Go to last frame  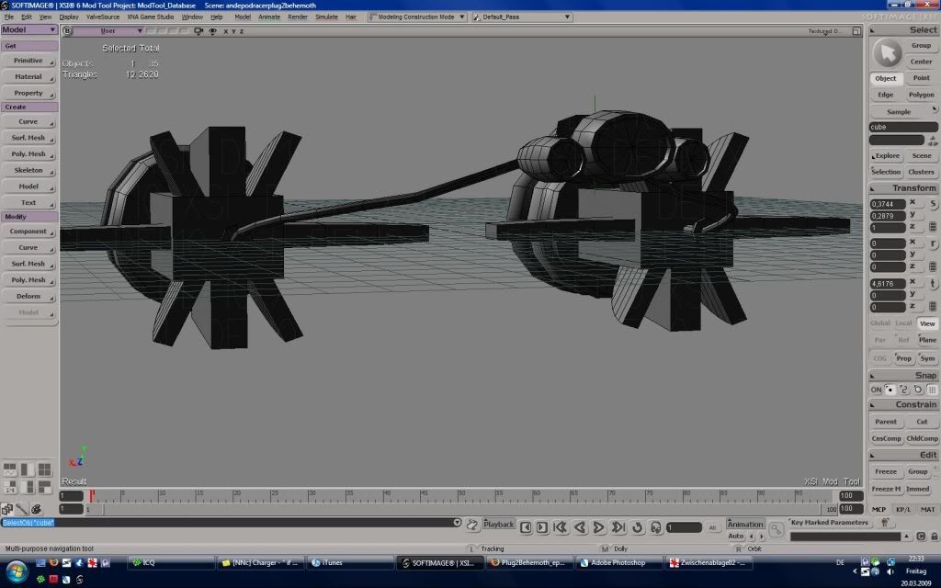618,527
